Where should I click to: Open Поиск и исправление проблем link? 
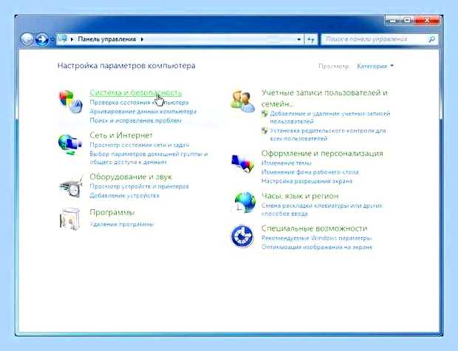tap(135, 120)
